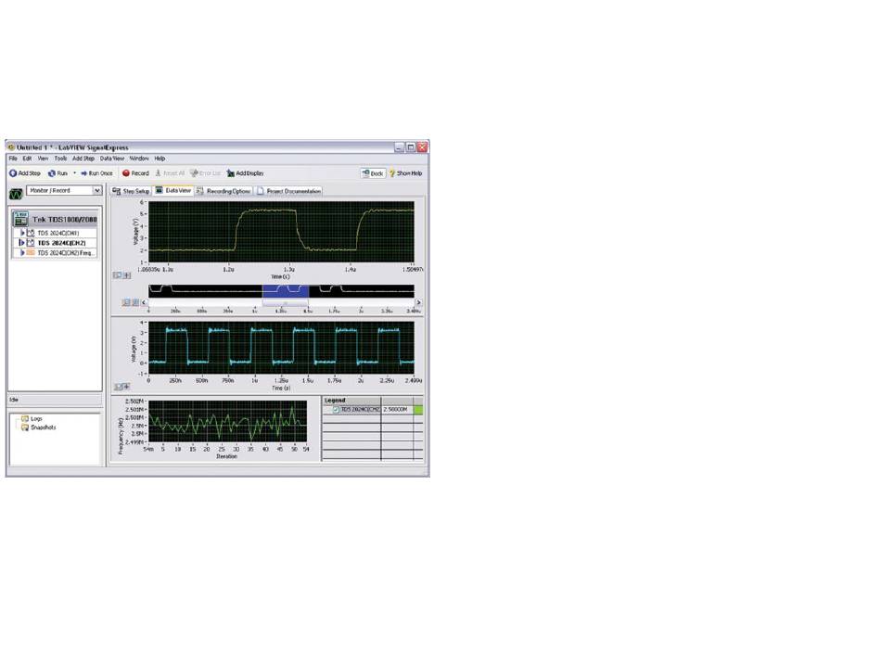This screenshot has height=663, width=881.
Task: Click the Add Display toolbar button
Action: [245, 173]
